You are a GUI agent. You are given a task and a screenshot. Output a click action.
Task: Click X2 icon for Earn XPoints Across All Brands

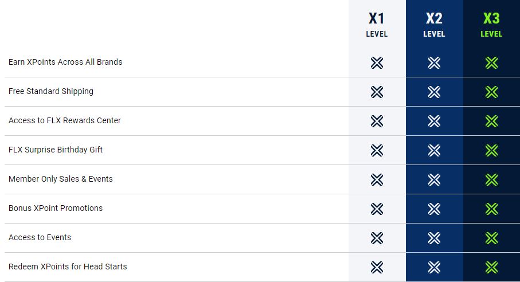434,62
